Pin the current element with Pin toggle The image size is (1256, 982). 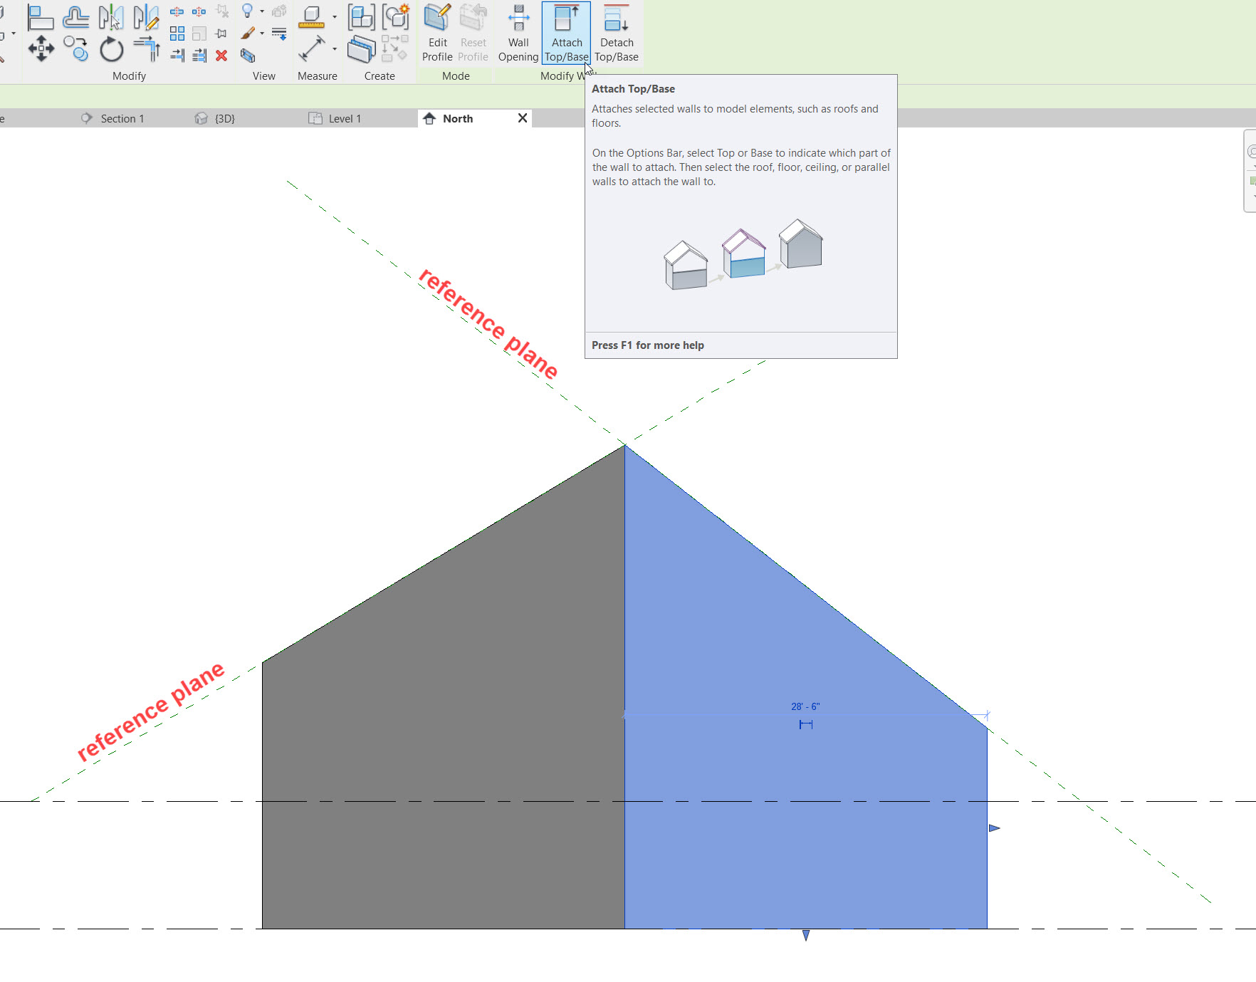pos(221,33)
